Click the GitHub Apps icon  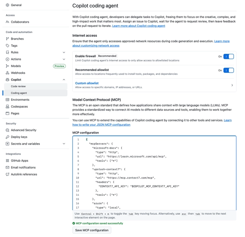coord(7,161)
